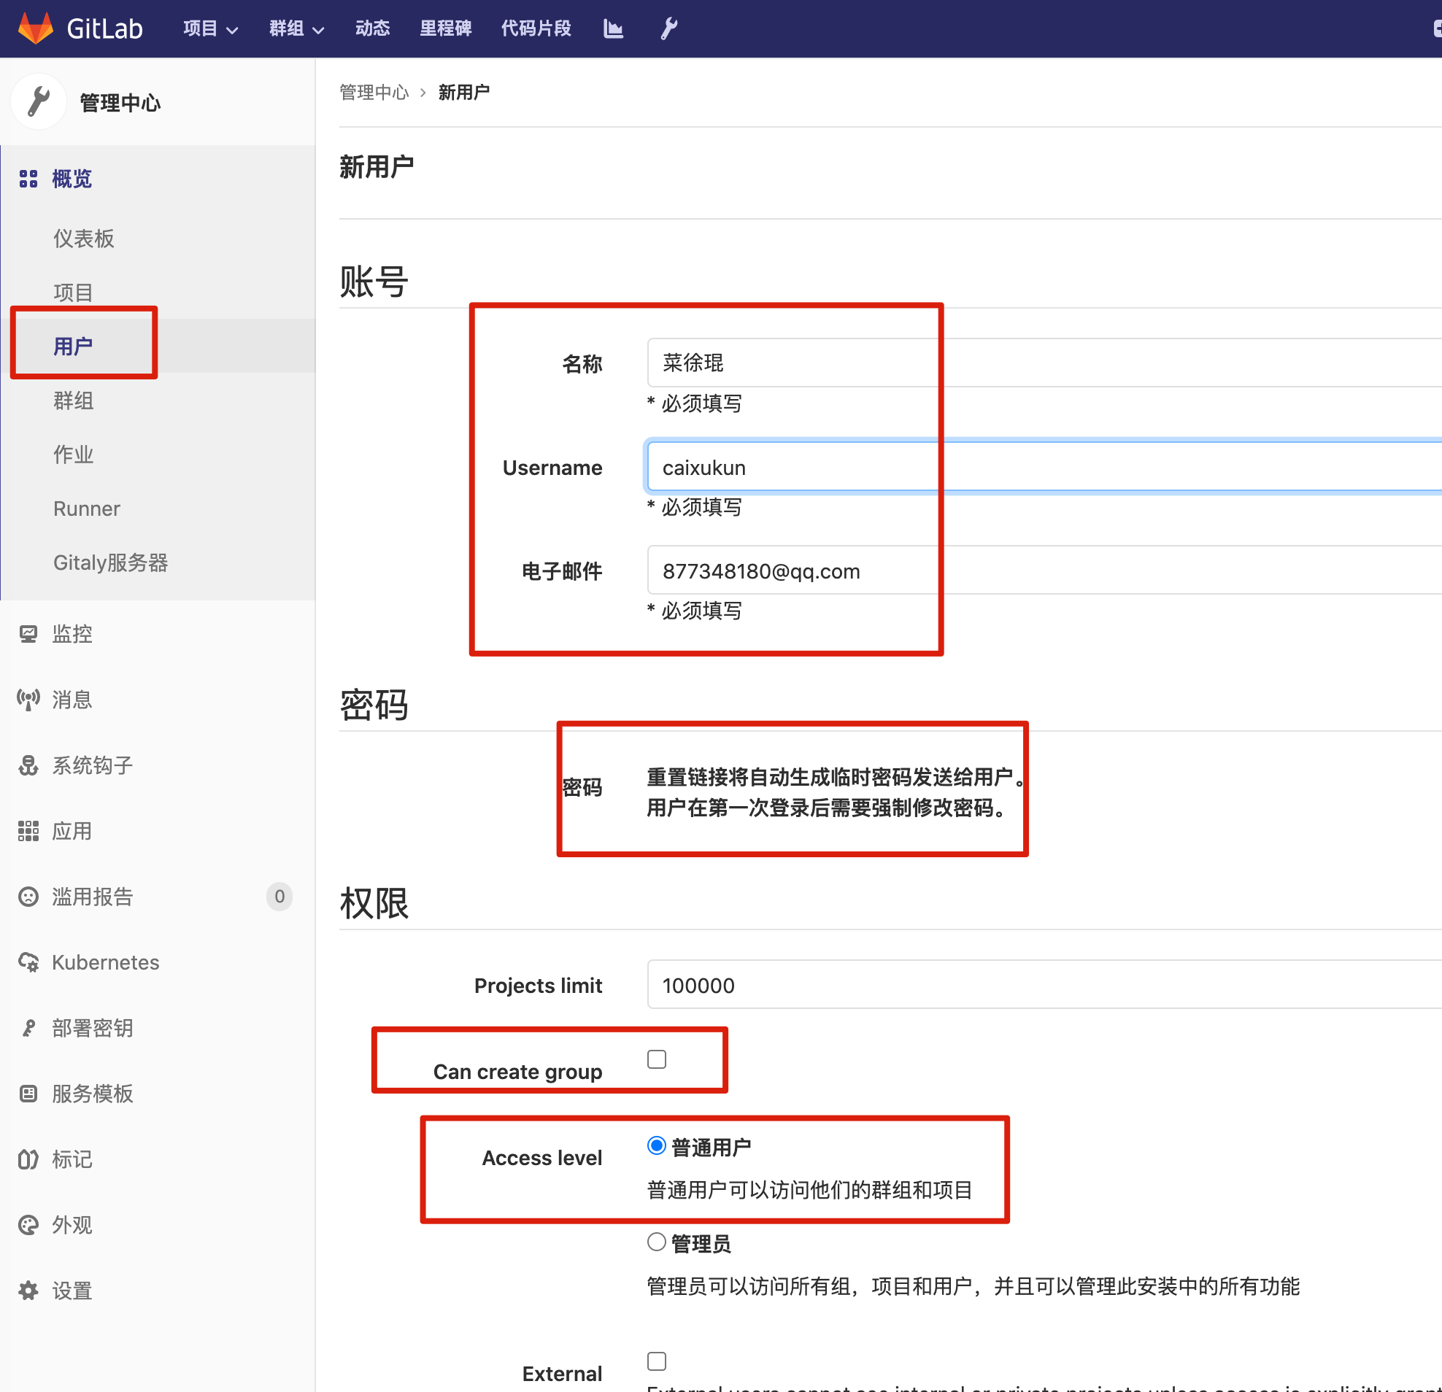
Task: Click the 应用 applications grid icon
Action: [x=28, y=831]
